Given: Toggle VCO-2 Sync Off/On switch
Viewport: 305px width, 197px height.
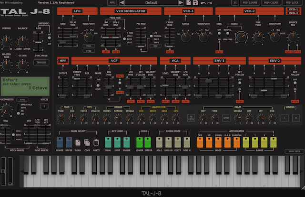Looking at the screenshot, I should (219, 35).
